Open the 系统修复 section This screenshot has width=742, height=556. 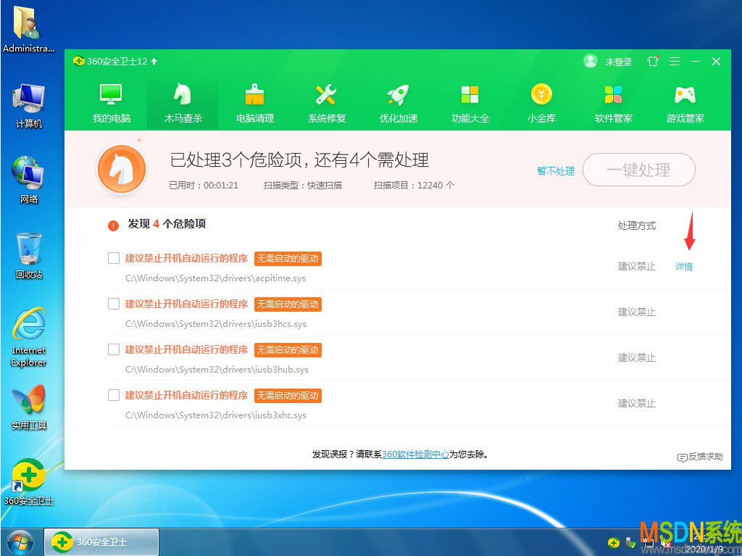pyautogui.click(x=327, y=103)
